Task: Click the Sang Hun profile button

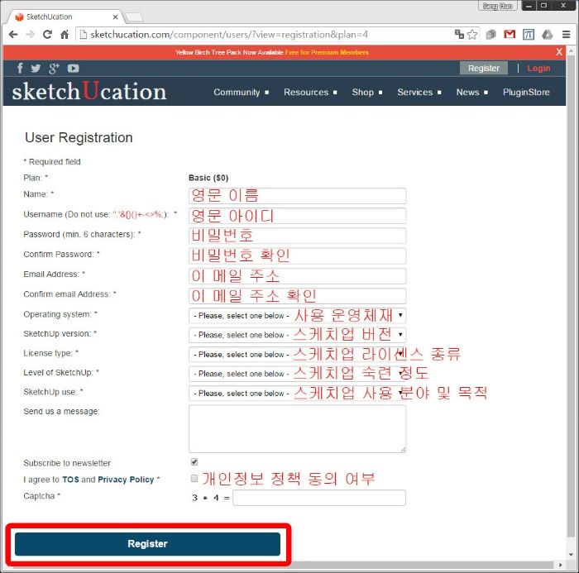Action: 497,6
